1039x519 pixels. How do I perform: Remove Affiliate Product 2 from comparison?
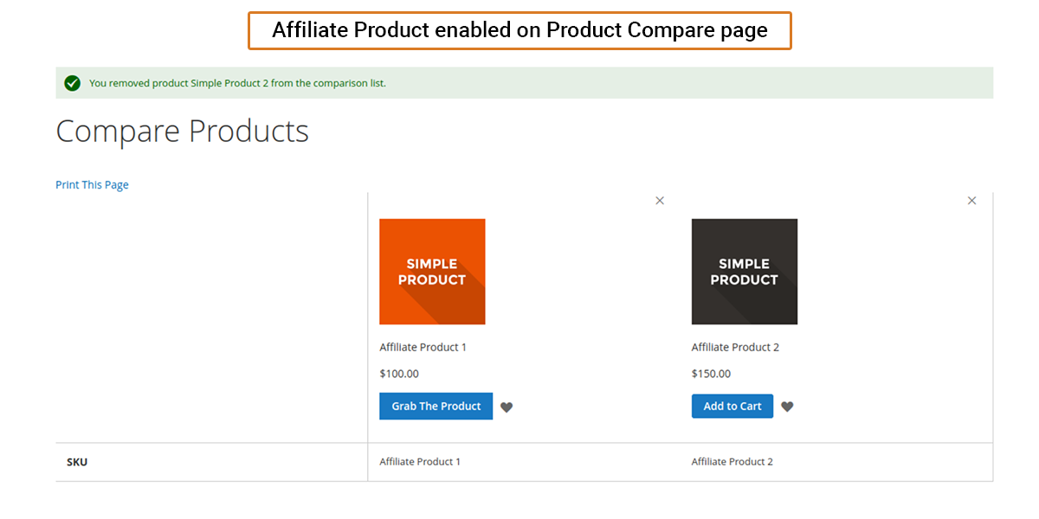(x=971, y=201)
